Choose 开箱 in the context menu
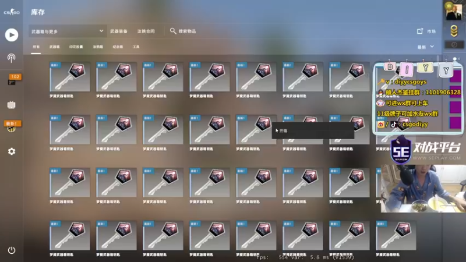Image resolution: width=466 pixels, height=262 pixels. (x=313, y=130)
